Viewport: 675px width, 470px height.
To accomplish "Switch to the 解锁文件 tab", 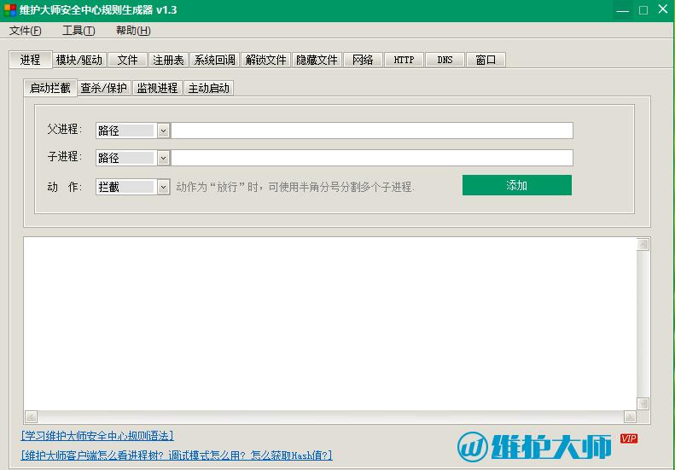I will tap(265, 60).
